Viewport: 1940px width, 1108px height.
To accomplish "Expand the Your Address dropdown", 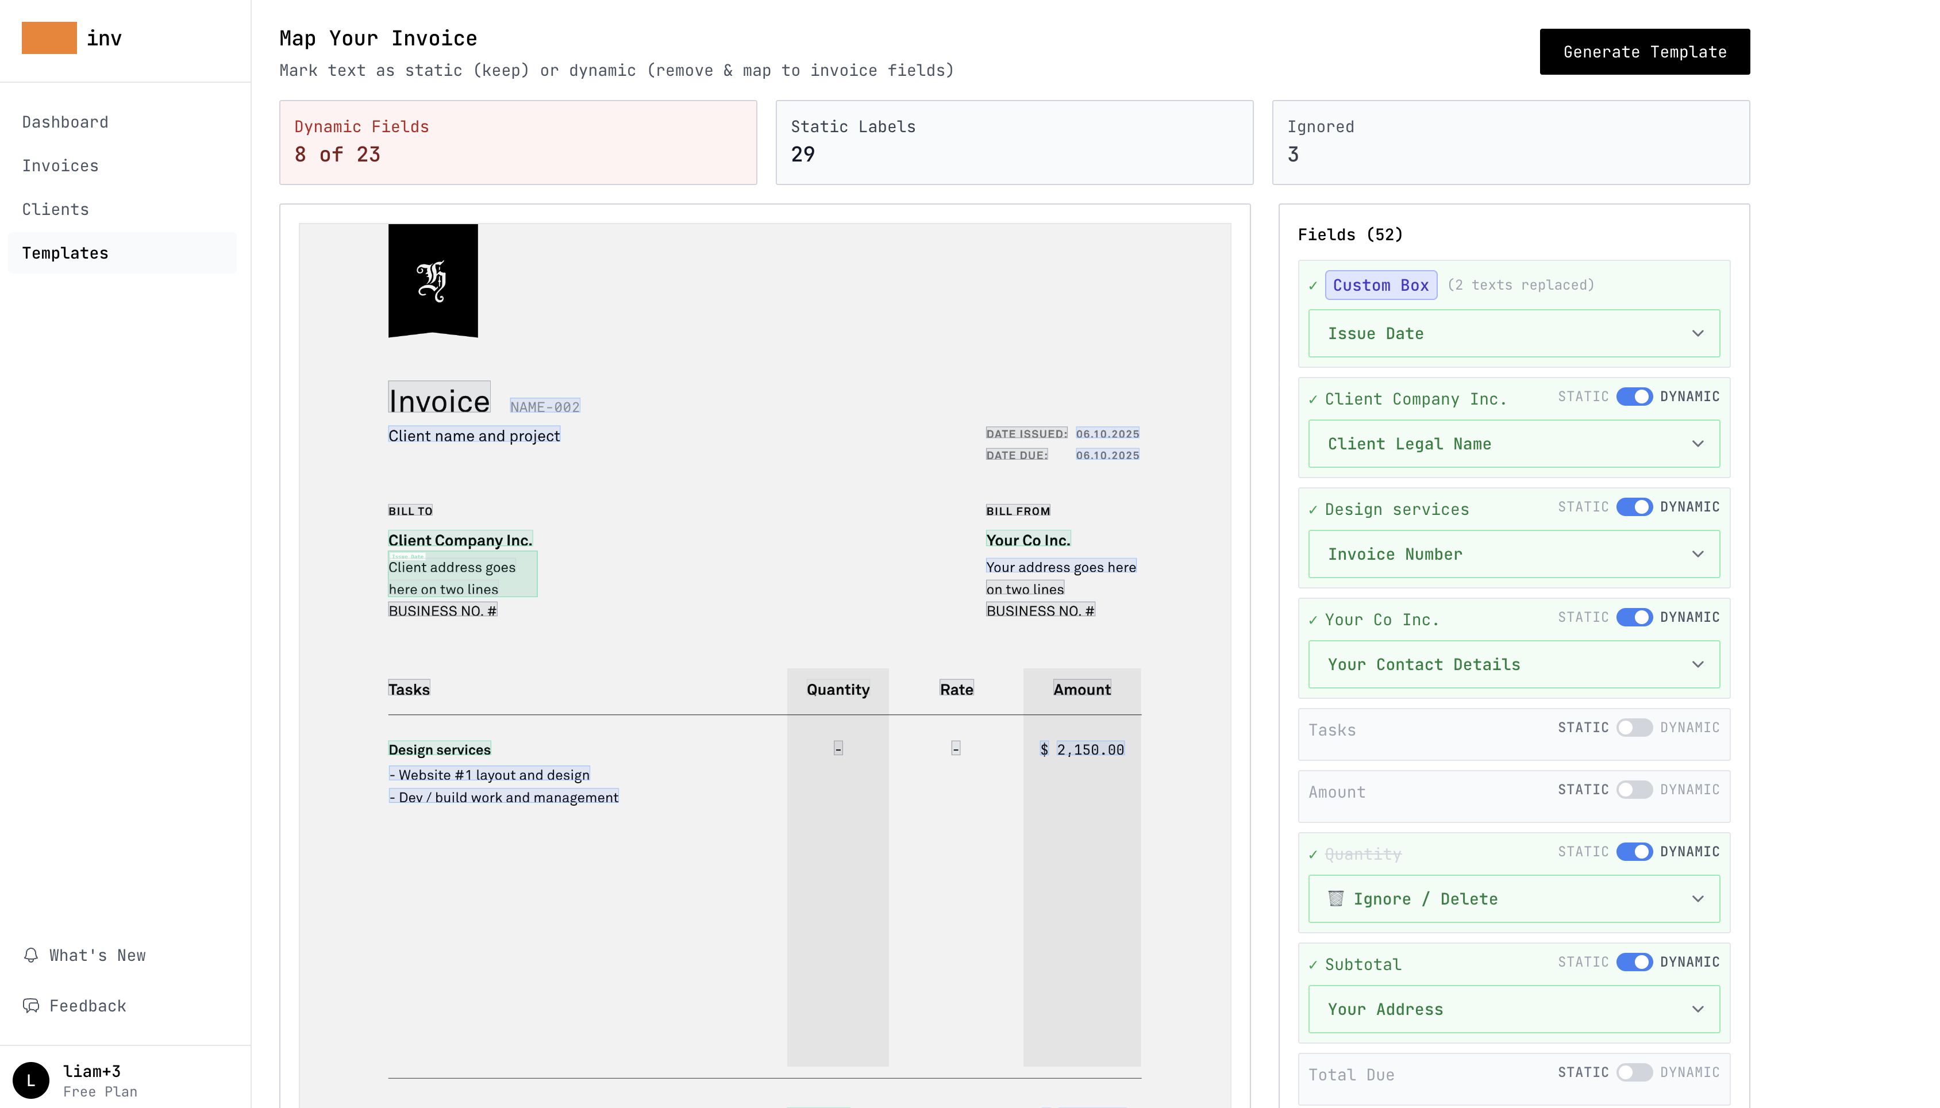I will point(1513,1009).
